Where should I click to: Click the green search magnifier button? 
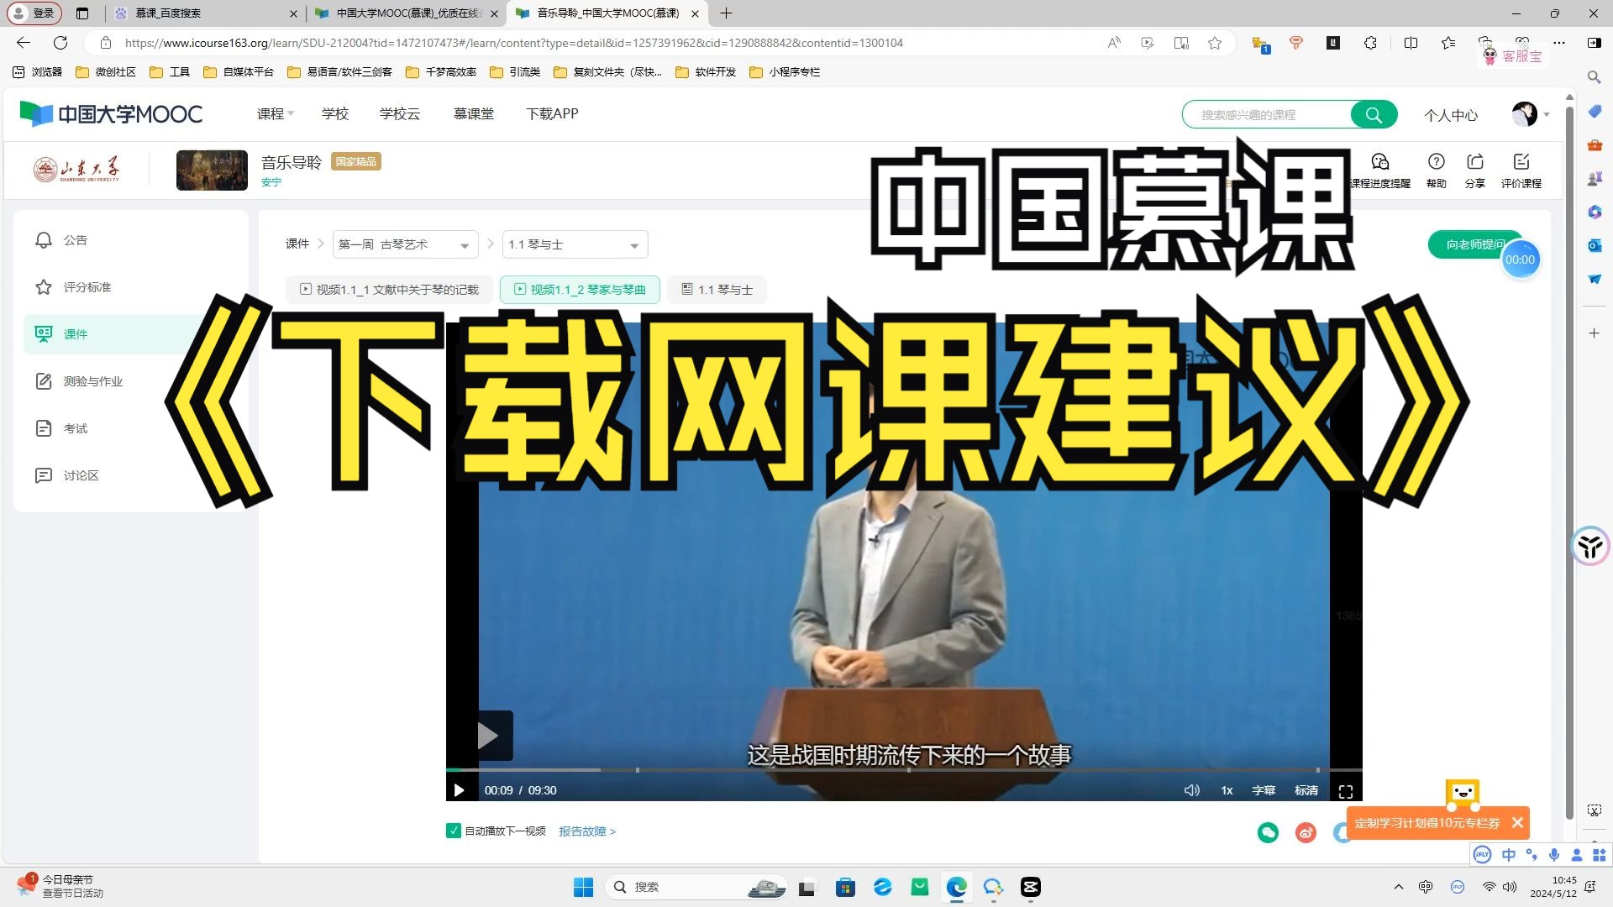(x=1374, y=114)
